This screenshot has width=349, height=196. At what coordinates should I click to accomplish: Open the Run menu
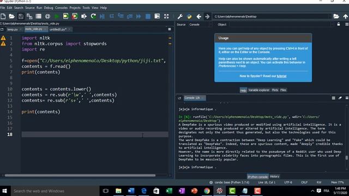click(39, 8)
